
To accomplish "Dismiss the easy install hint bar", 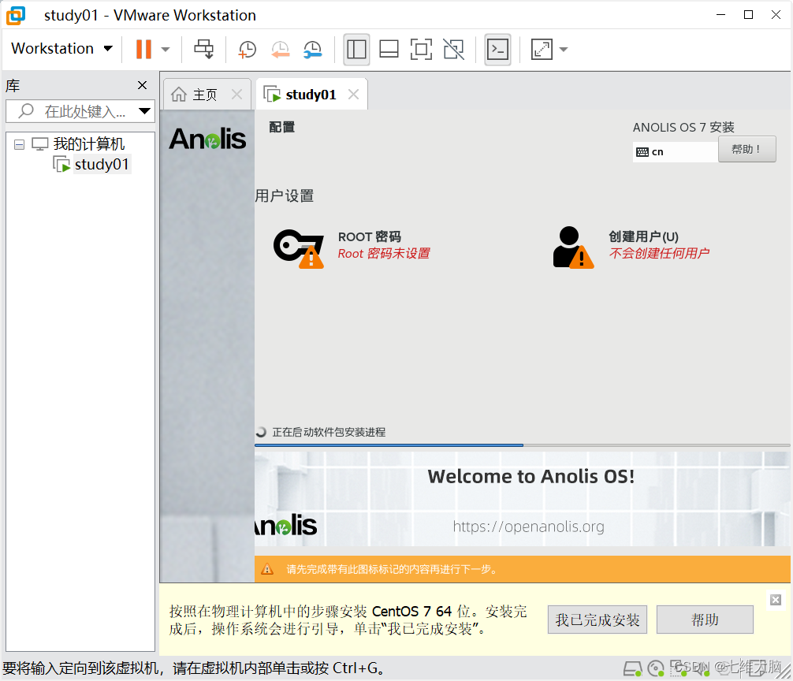I will [x=776, y=600].
